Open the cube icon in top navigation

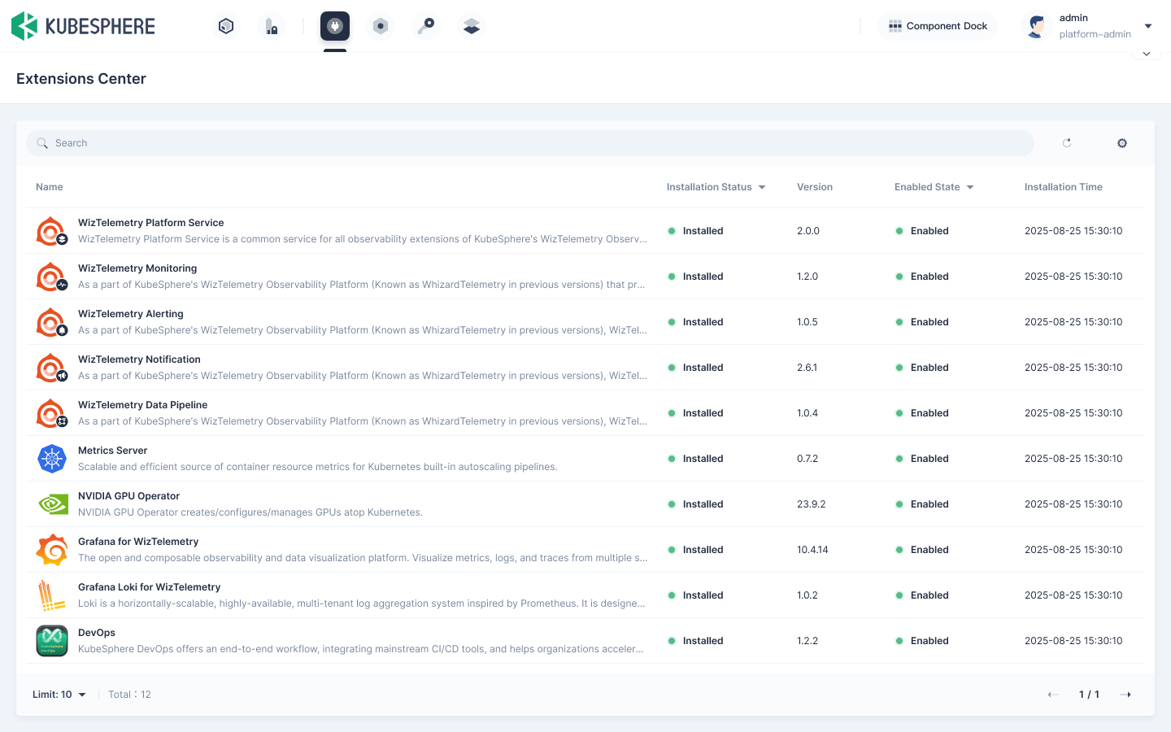(226, 26)
